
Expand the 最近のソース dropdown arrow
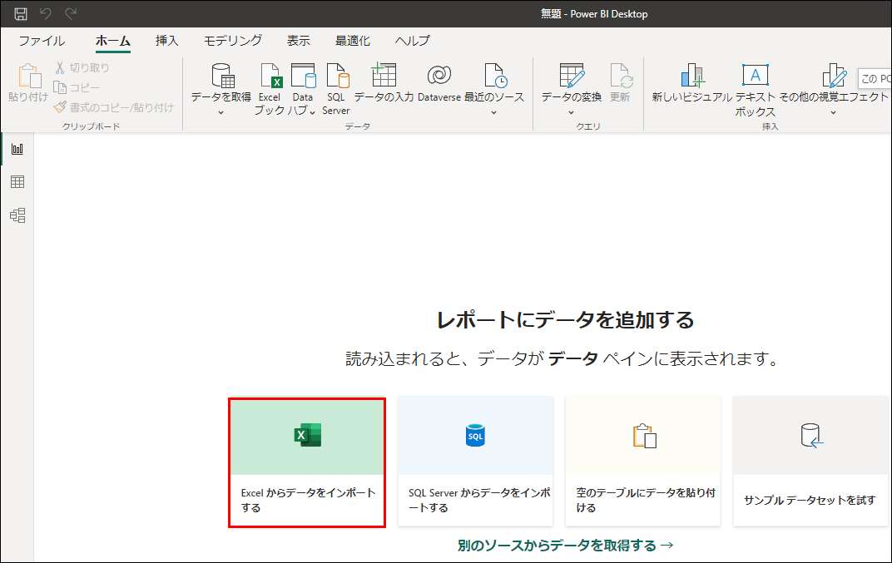click(493, 112)
